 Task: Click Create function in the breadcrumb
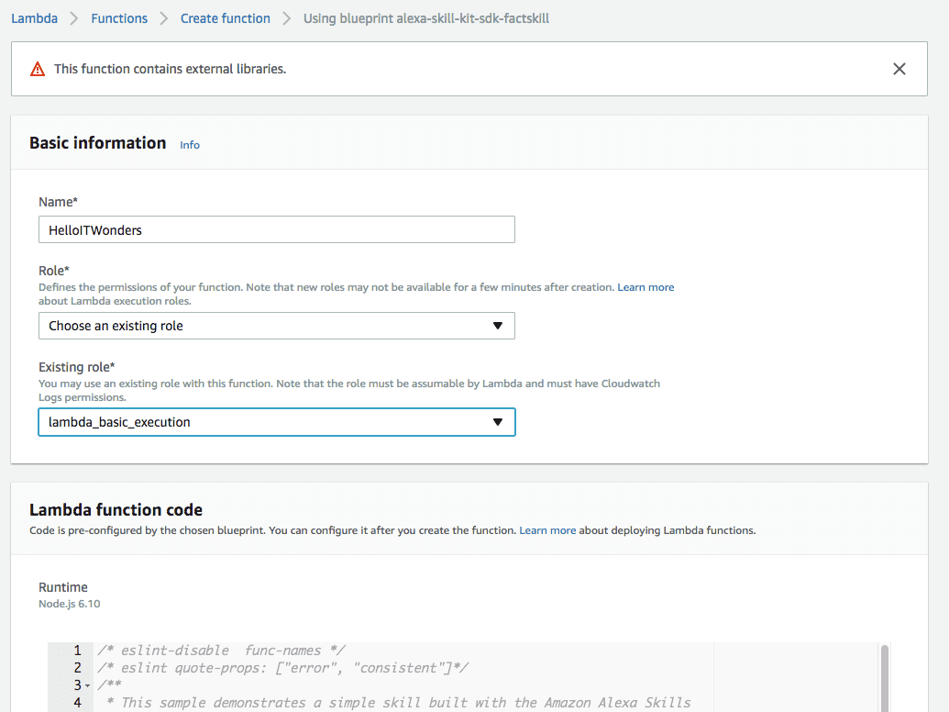[x=225, y=17]
